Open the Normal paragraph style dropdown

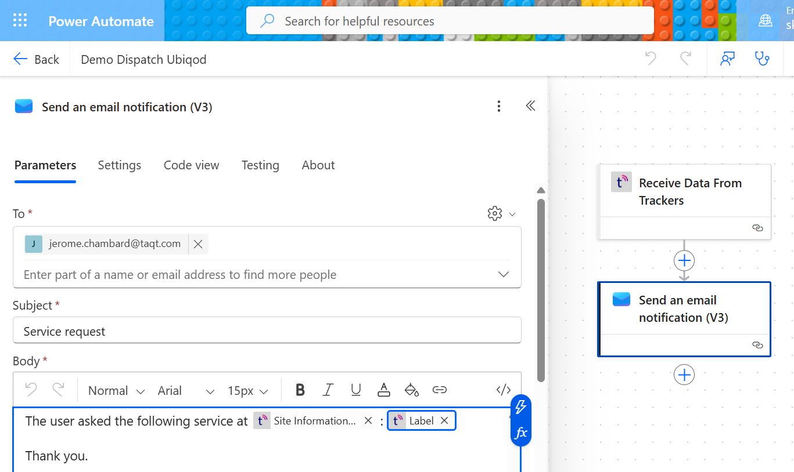pos(116,391)
